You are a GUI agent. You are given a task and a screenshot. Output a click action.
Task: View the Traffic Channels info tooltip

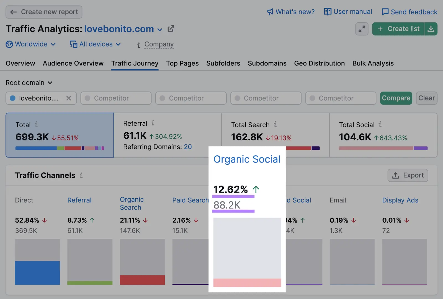[x=81, y=175]
